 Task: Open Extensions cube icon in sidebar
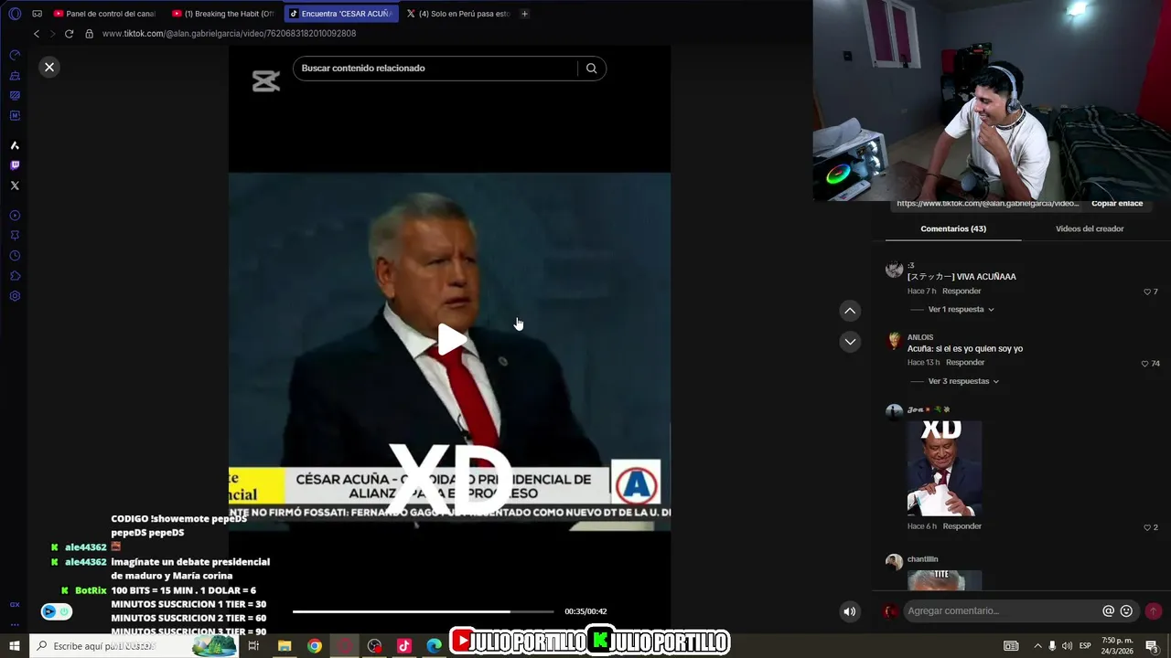pos(15,276)
